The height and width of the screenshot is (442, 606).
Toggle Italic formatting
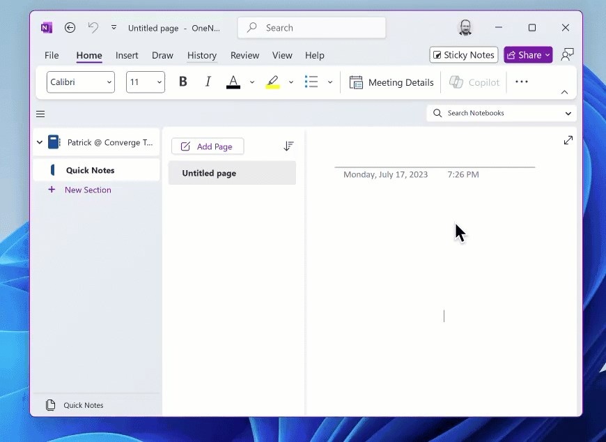click(x=208, y=82)
